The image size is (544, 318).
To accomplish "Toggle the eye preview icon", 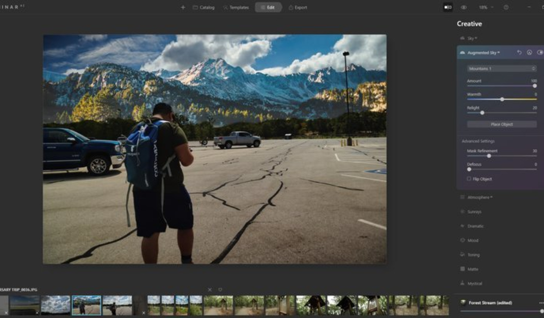I will click(x=463, y=7).
